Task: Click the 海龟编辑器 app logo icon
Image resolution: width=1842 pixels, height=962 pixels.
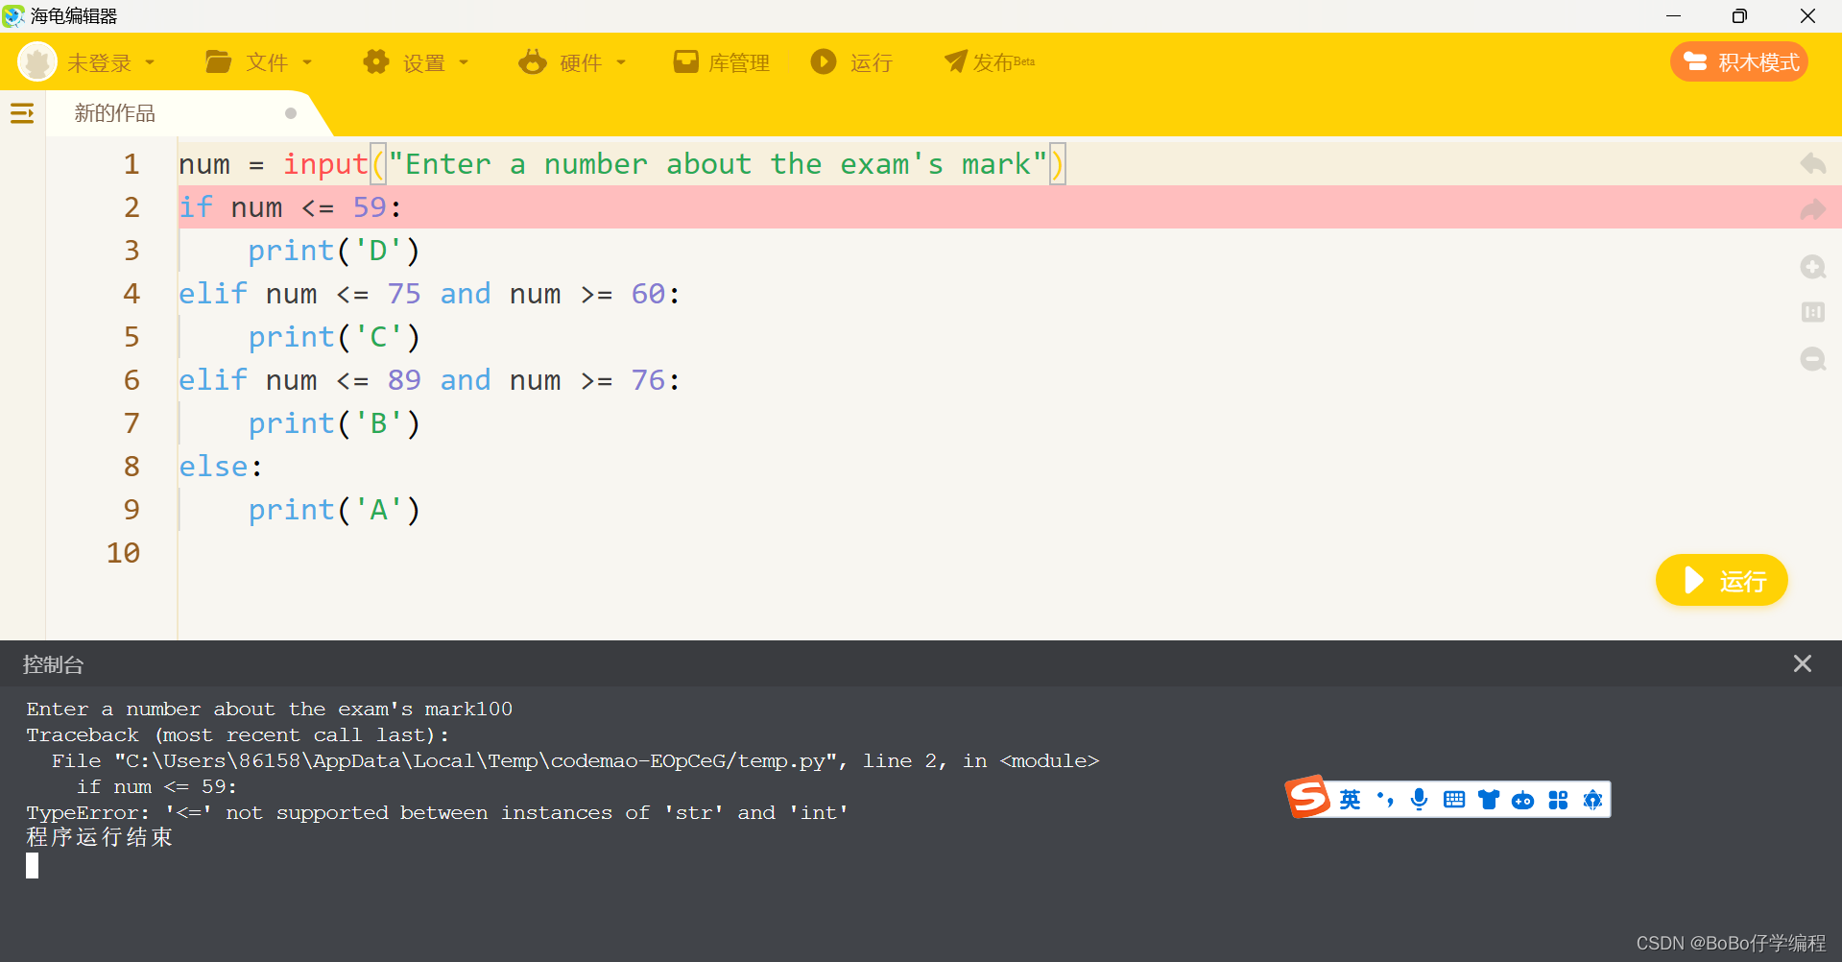Action: tap(13, 15)
